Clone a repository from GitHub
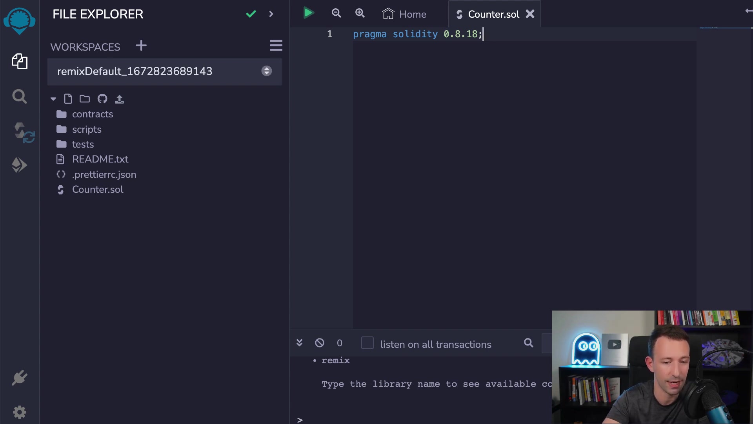This screenshot has height=424, width=753. pos(102,99)
